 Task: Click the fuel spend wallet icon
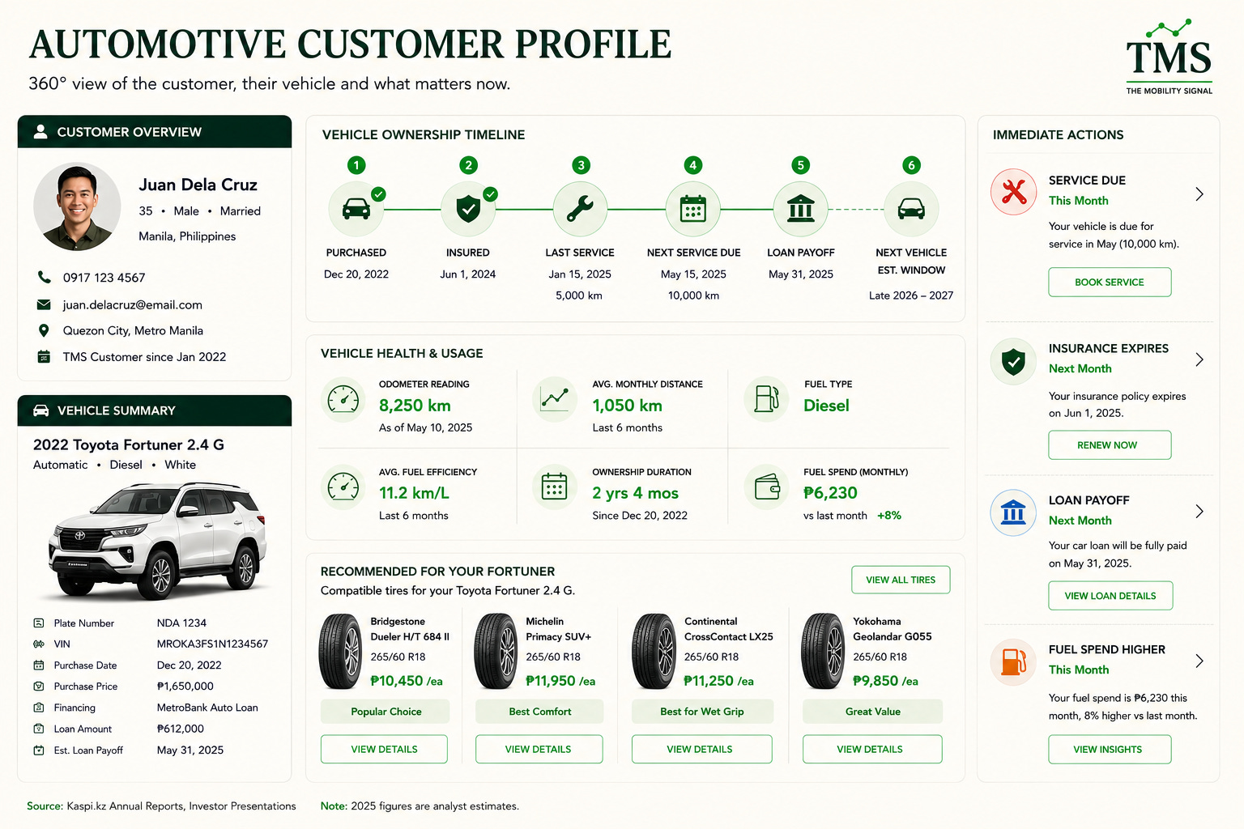pyautogui.click(x=766, y=487)
